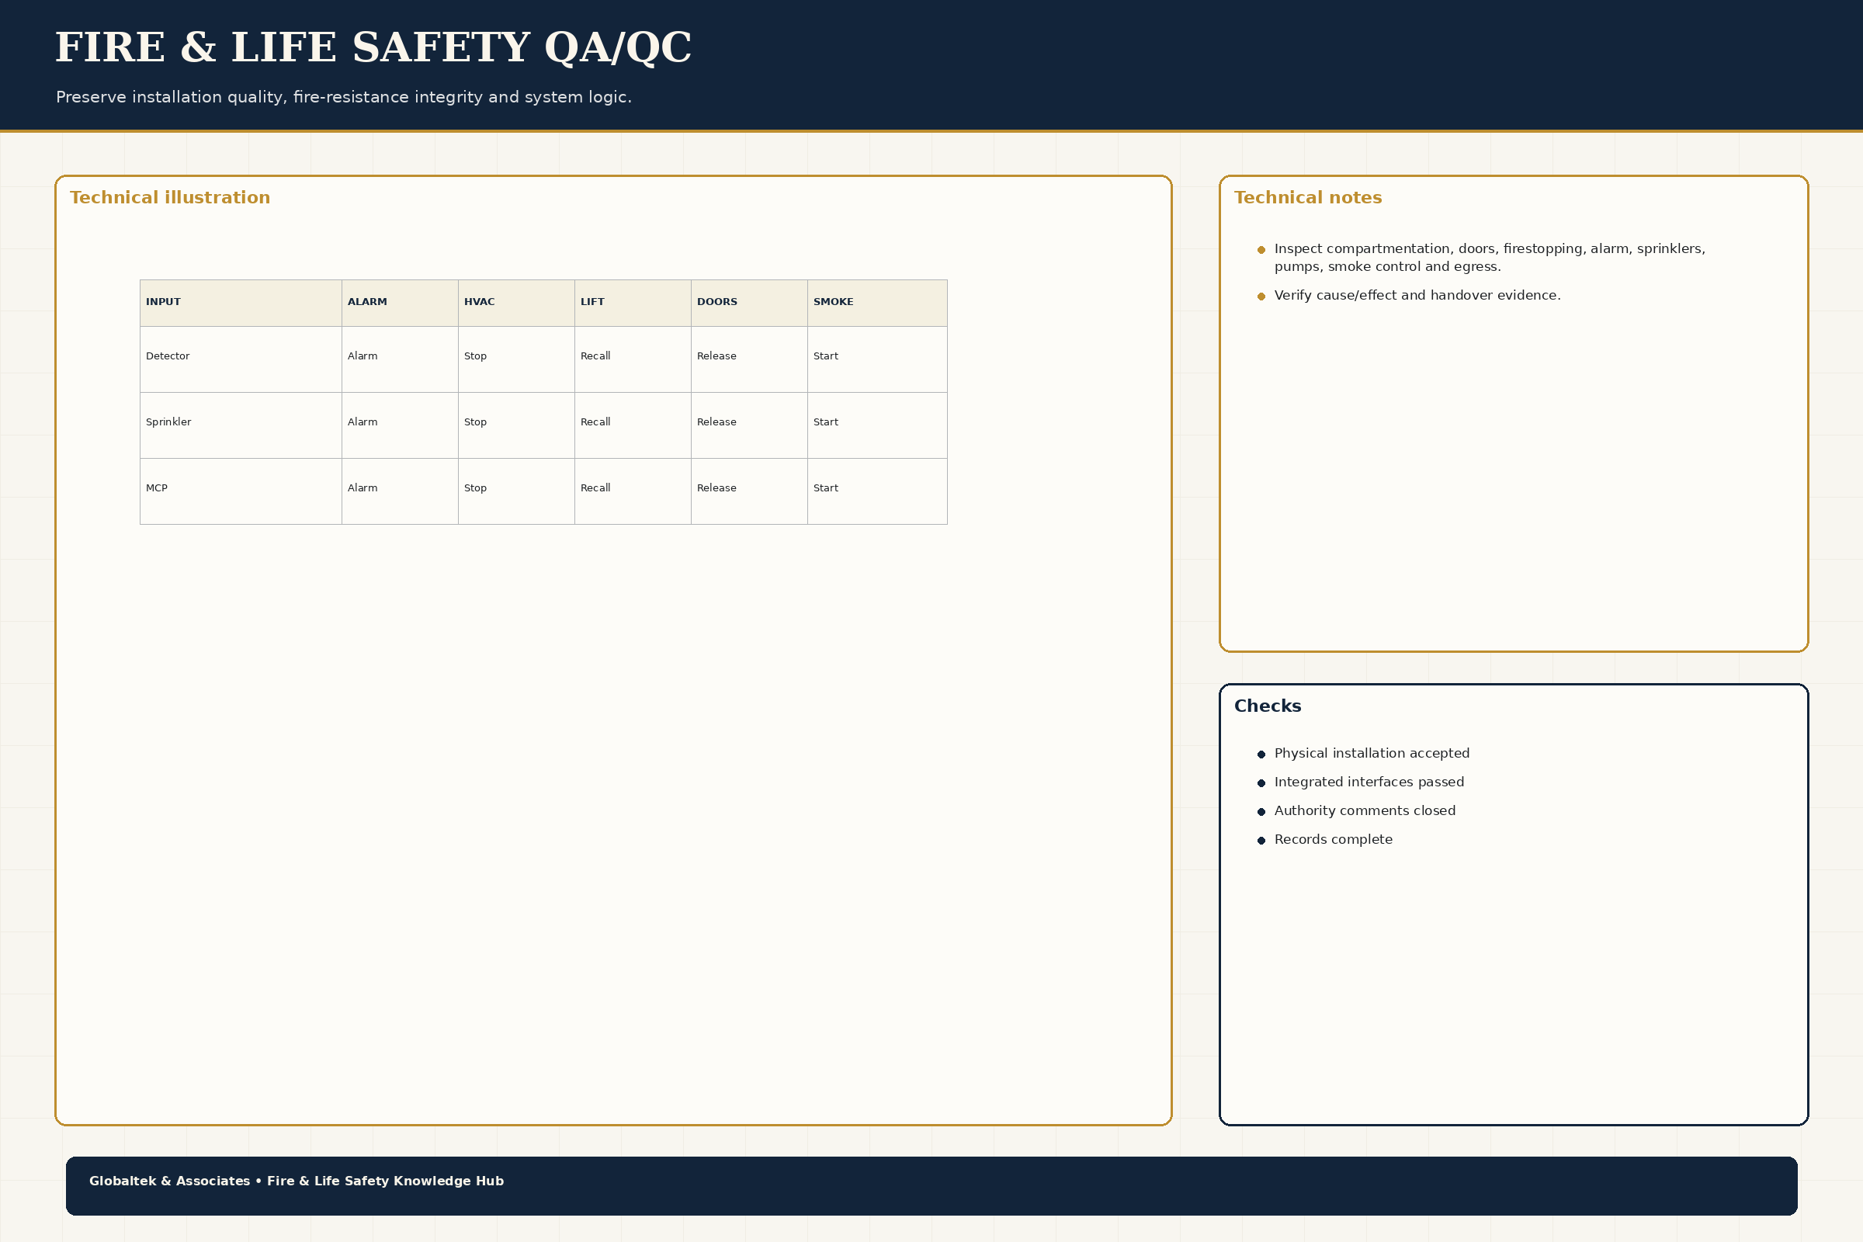
Task: Select the 'Inspect compartmentation, doors, firestopping' note
Action: point(1489,258)
